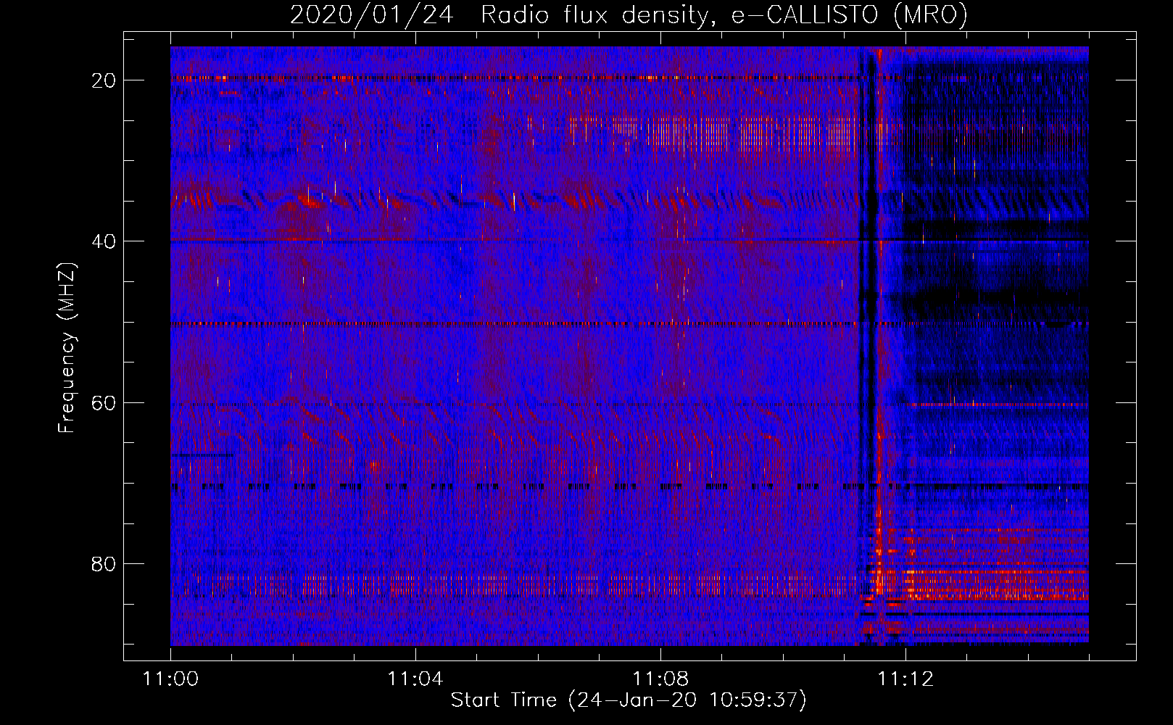
Task: Click the '11:12' time tick label
Action: (905, 679)
